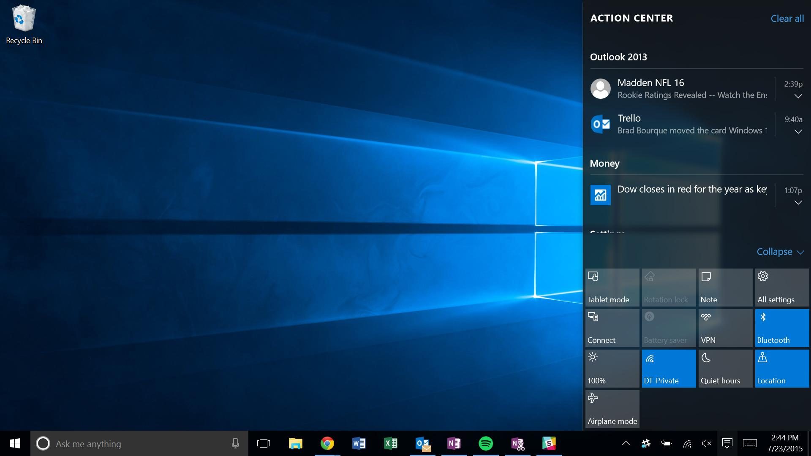This screenshot has width=811, height=456.
Task: Open a new Note quick action
Action: coord(725,288)
